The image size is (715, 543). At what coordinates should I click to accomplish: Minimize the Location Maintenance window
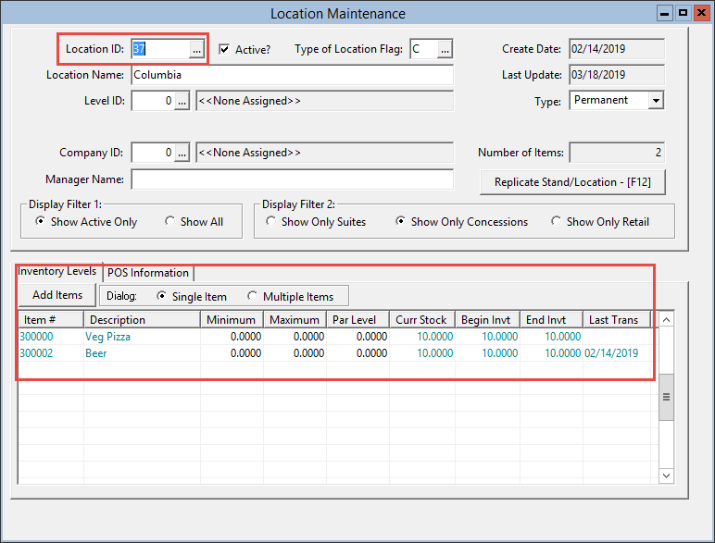[665, 13]
